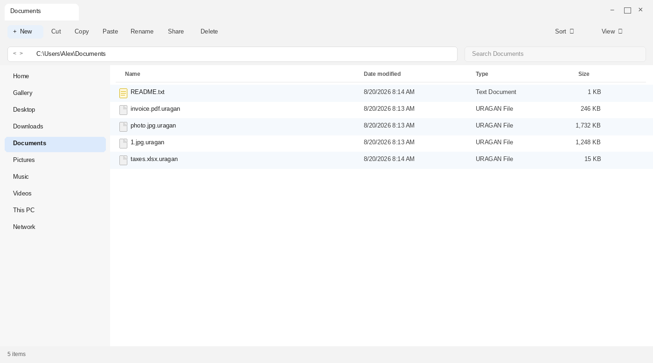653x363 pixels.
Task: Sort by the Date modified column header
Action: 382,74
